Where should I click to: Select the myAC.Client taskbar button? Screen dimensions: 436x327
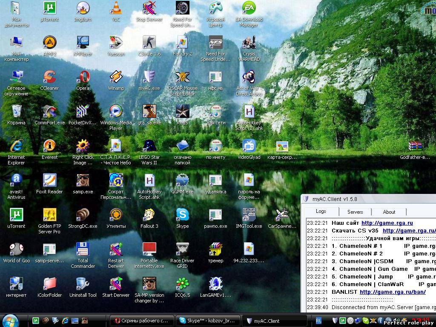tap(275, 321)
